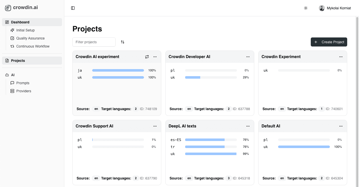Toggle the sort order of projects
359x187 pixels.
click(x=123, y=42)
